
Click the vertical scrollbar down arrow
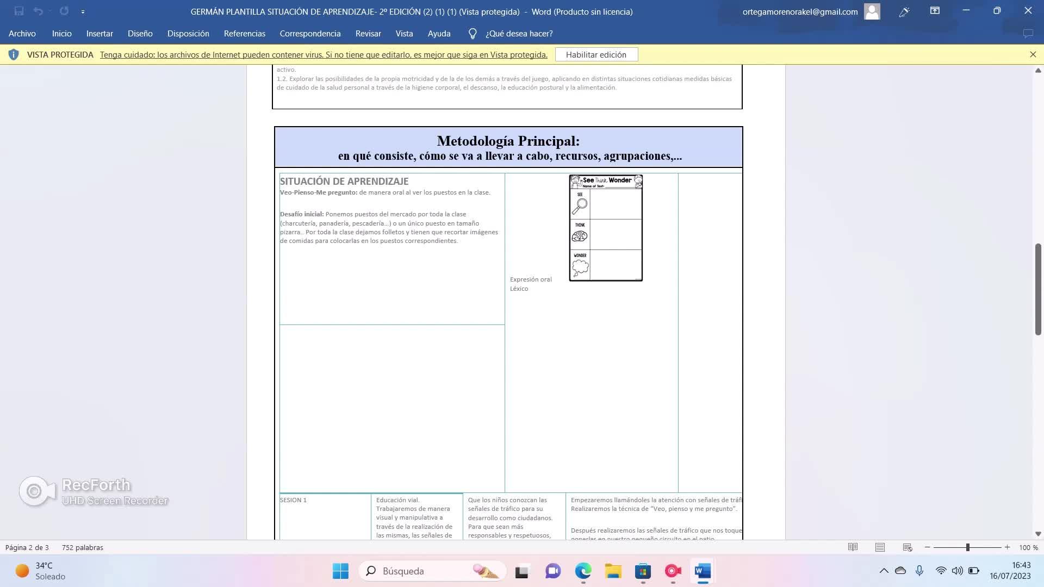(1037, 534)
